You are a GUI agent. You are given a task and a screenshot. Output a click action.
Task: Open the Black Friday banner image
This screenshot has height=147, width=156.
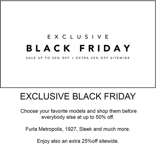[x=78, y=44]
